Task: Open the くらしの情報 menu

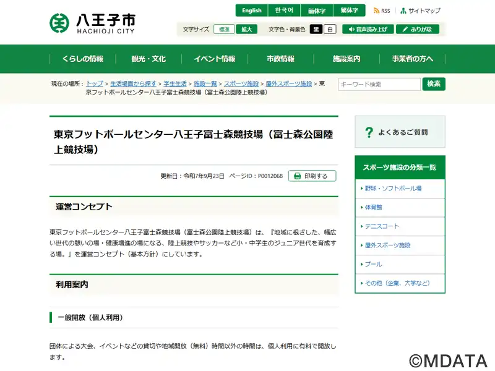Action: (x=82, y=59)
